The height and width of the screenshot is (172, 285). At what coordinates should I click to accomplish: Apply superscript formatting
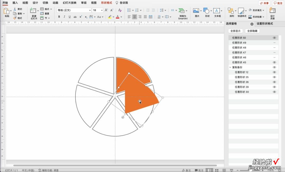81,17
